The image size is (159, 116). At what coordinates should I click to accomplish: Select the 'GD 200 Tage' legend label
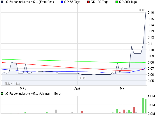pos(128,2)
